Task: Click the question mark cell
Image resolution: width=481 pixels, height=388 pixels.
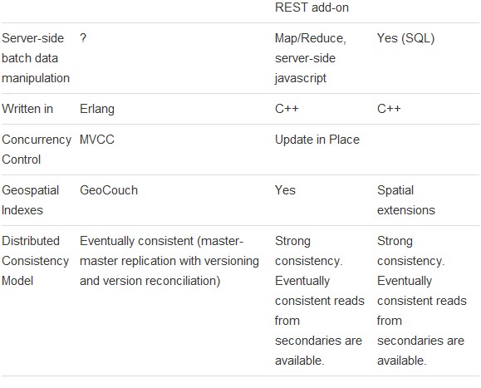Action: click(83, 38)
